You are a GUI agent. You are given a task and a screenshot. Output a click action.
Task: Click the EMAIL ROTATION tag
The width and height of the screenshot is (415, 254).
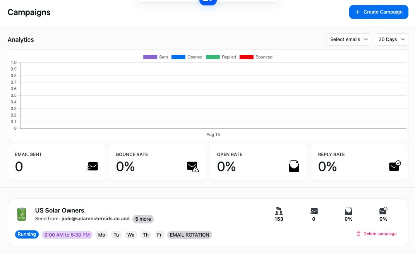pos(190,235)
